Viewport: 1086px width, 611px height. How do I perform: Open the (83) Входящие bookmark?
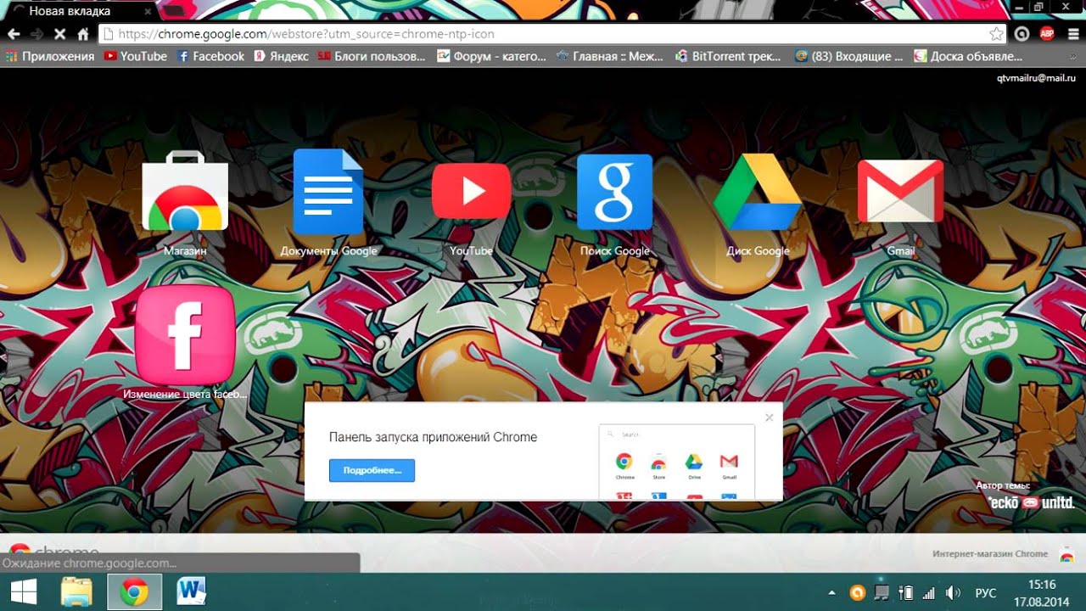pos(849,56)
